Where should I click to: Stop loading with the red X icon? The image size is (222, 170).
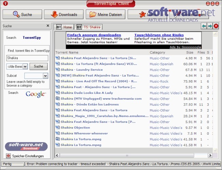(x=216, y=26)
